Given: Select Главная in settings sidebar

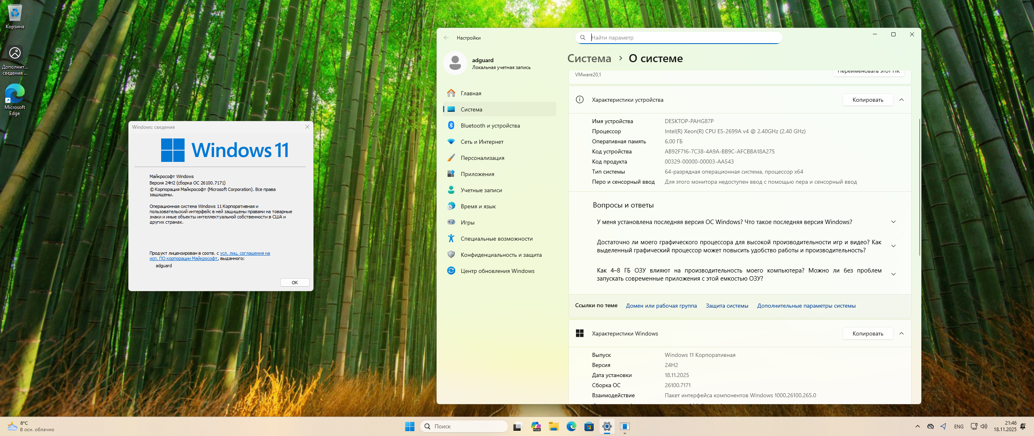Looking at the screenshot, I should coord(471,93).
